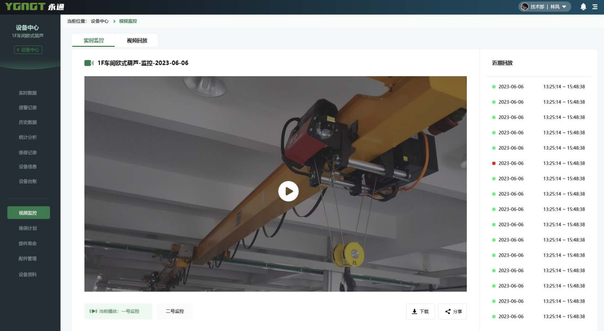604x331 pixels.
Task: Play the hoist monitoring video
Action: (x=288, y=191)
